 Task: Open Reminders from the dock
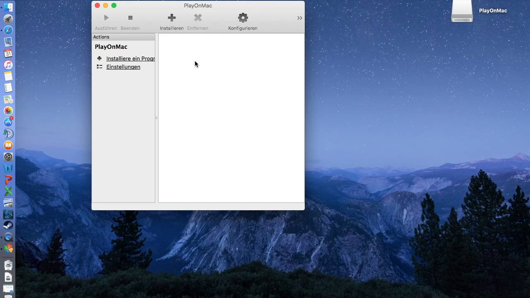coord(8,88)
